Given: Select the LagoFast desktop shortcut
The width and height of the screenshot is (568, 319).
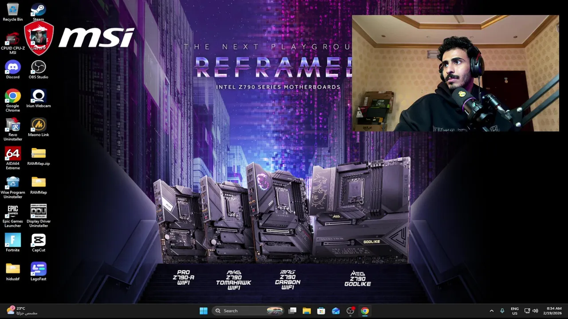Looking at the screenshot, I should pos(39,271).
